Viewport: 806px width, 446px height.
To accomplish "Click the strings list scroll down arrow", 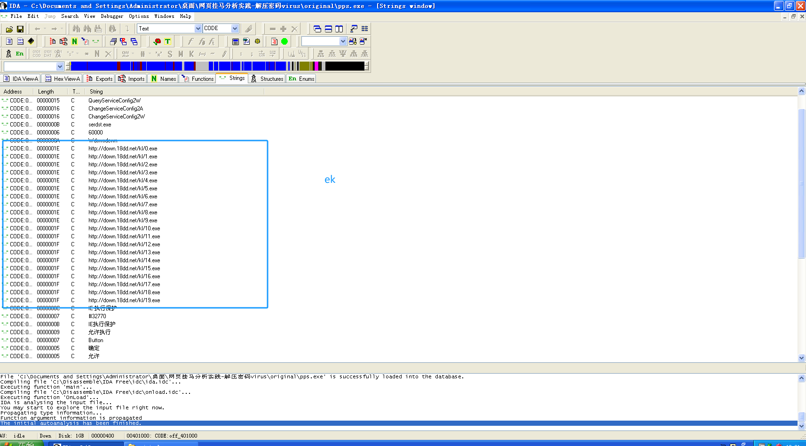I will click(802, 358).
